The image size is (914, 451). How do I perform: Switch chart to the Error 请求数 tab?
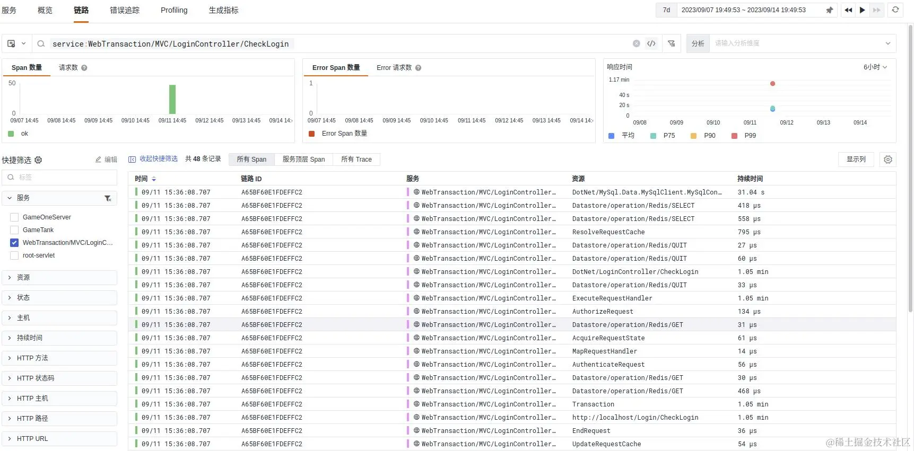tap(394, 68)
